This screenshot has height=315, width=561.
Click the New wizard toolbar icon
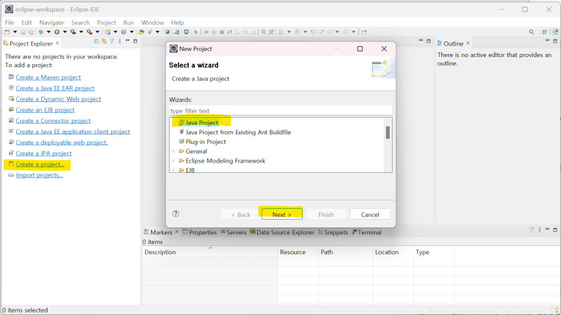(x=7, y=32)
